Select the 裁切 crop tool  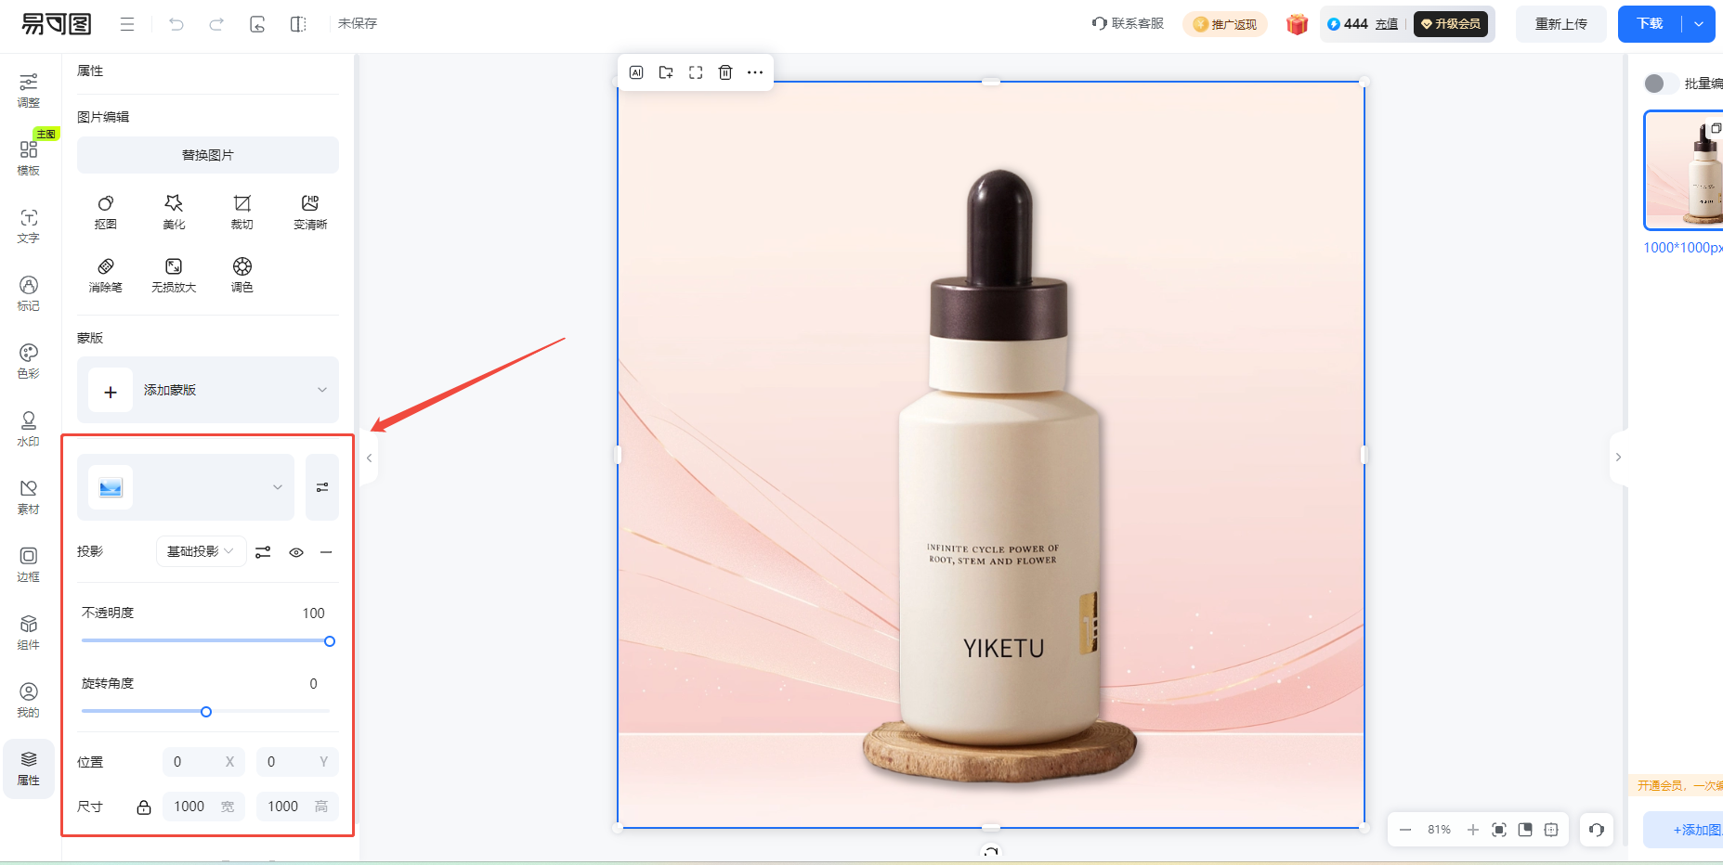coord(241,212)
